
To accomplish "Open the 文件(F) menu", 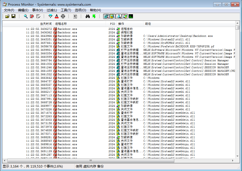I will tap(9, 10).
